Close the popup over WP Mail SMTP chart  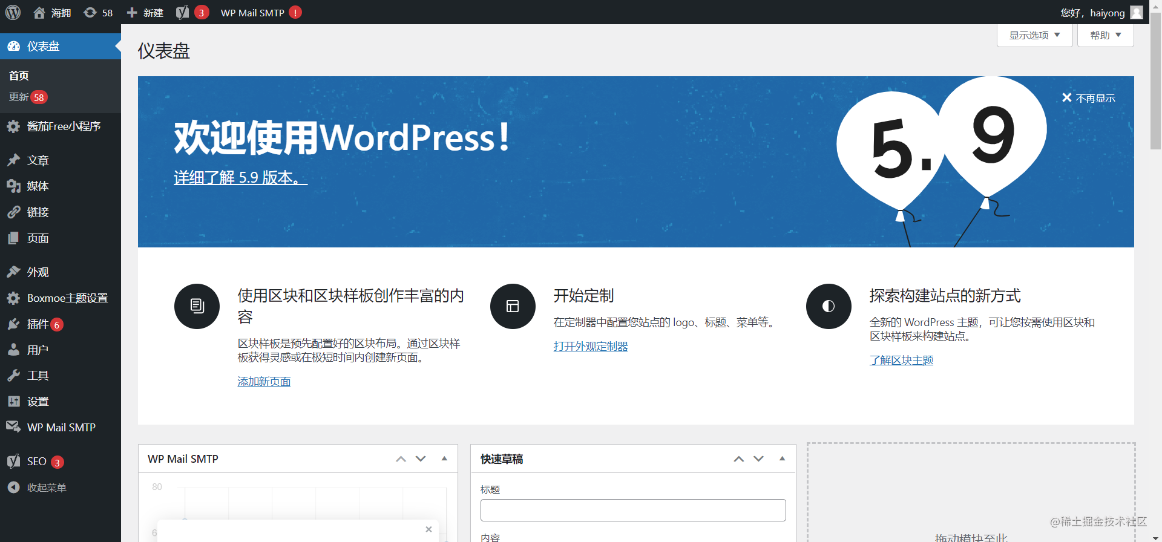point(428,529)
